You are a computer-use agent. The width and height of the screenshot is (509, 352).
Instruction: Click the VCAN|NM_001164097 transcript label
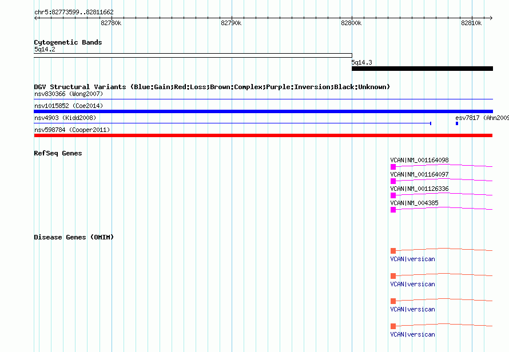coord(419,174)
